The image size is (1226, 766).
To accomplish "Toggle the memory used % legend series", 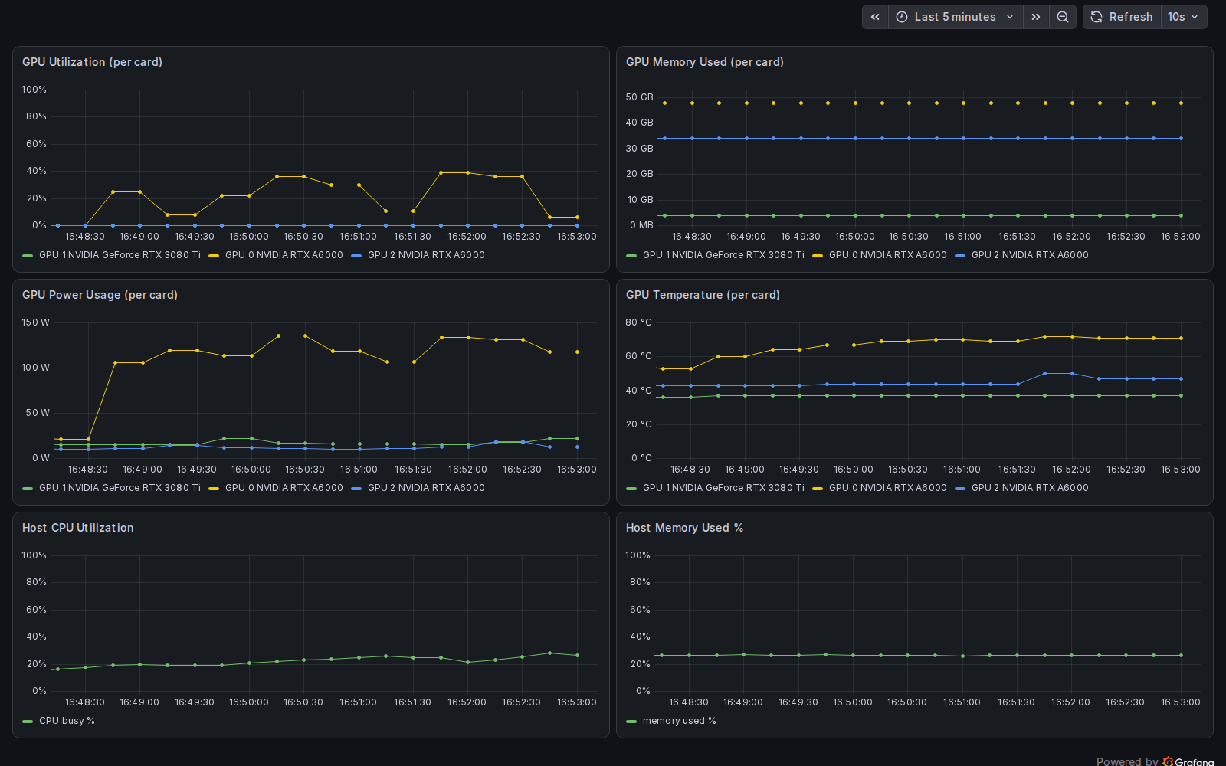I will 680,721.
